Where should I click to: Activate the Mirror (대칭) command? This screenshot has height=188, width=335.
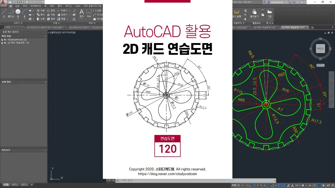pos(51,15)
